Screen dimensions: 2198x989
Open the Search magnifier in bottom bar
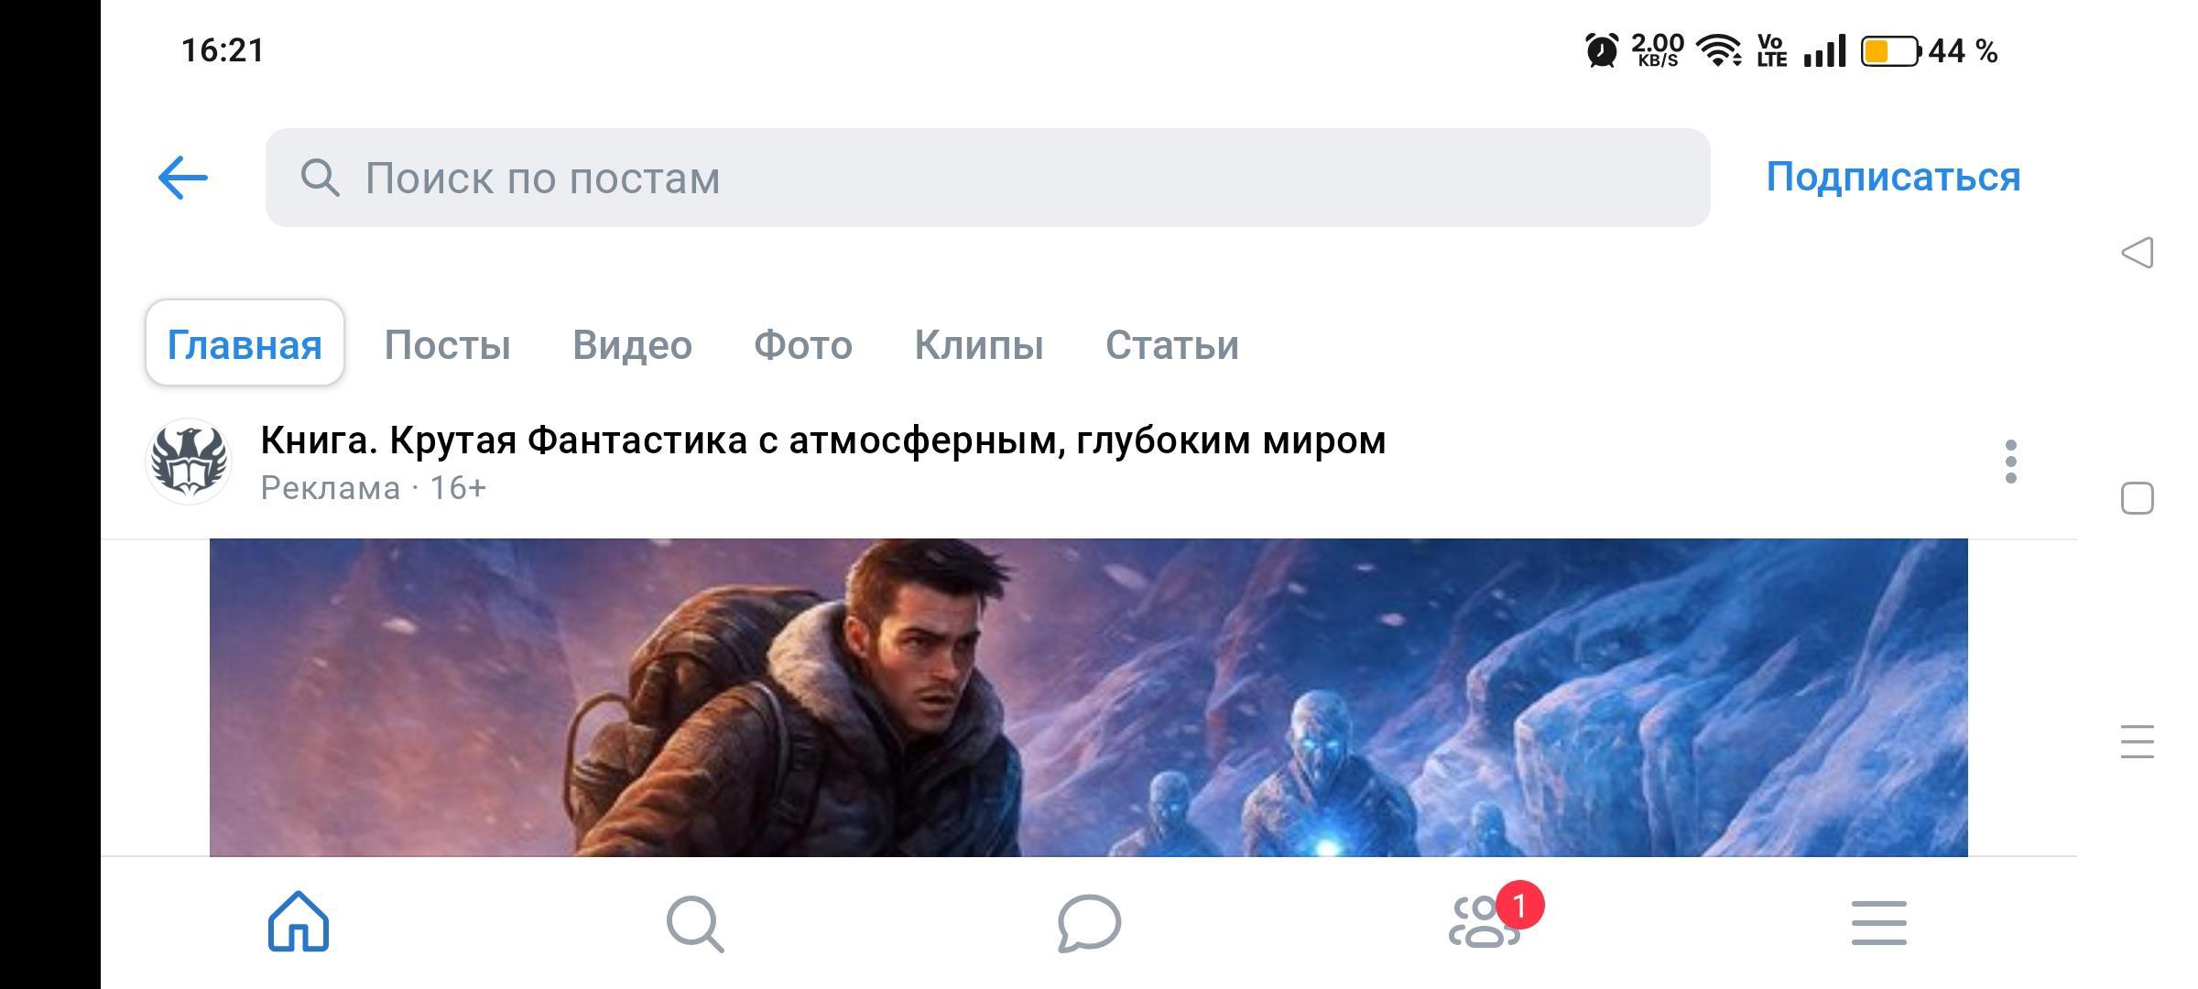[x=695, y=923]
